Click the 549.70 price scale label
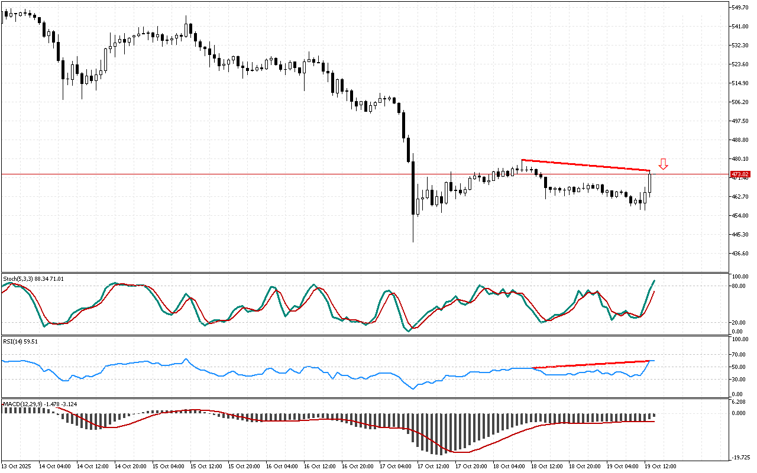The image size is (757, 473). pyautogui.click(x=740, y=8)
